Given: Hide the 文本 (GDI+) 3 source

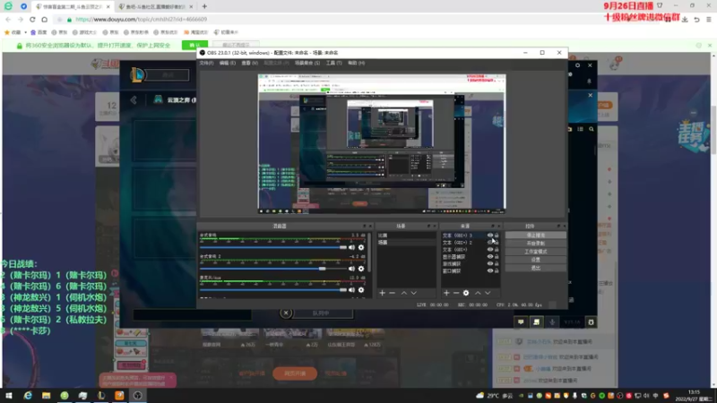Looking at the screenshot, I should 489,236.
